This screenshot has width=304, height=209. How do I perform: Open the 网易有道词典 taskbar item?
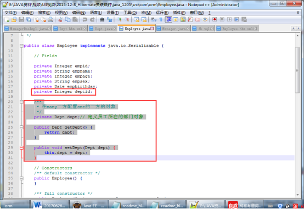pyautogui.click(x=245, y=205)
